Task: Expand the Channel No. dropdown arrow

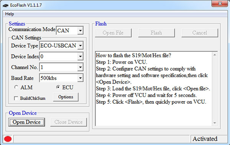Action: pyautogui.click(x=80, y=67)
